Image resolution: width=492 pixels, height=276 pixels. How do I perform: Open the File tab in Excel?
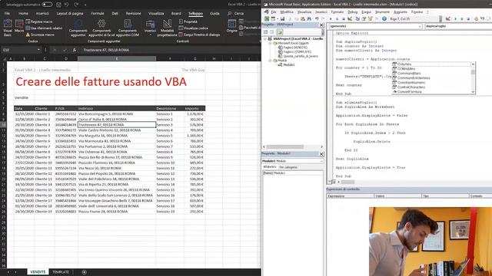[x=7, y=14]
